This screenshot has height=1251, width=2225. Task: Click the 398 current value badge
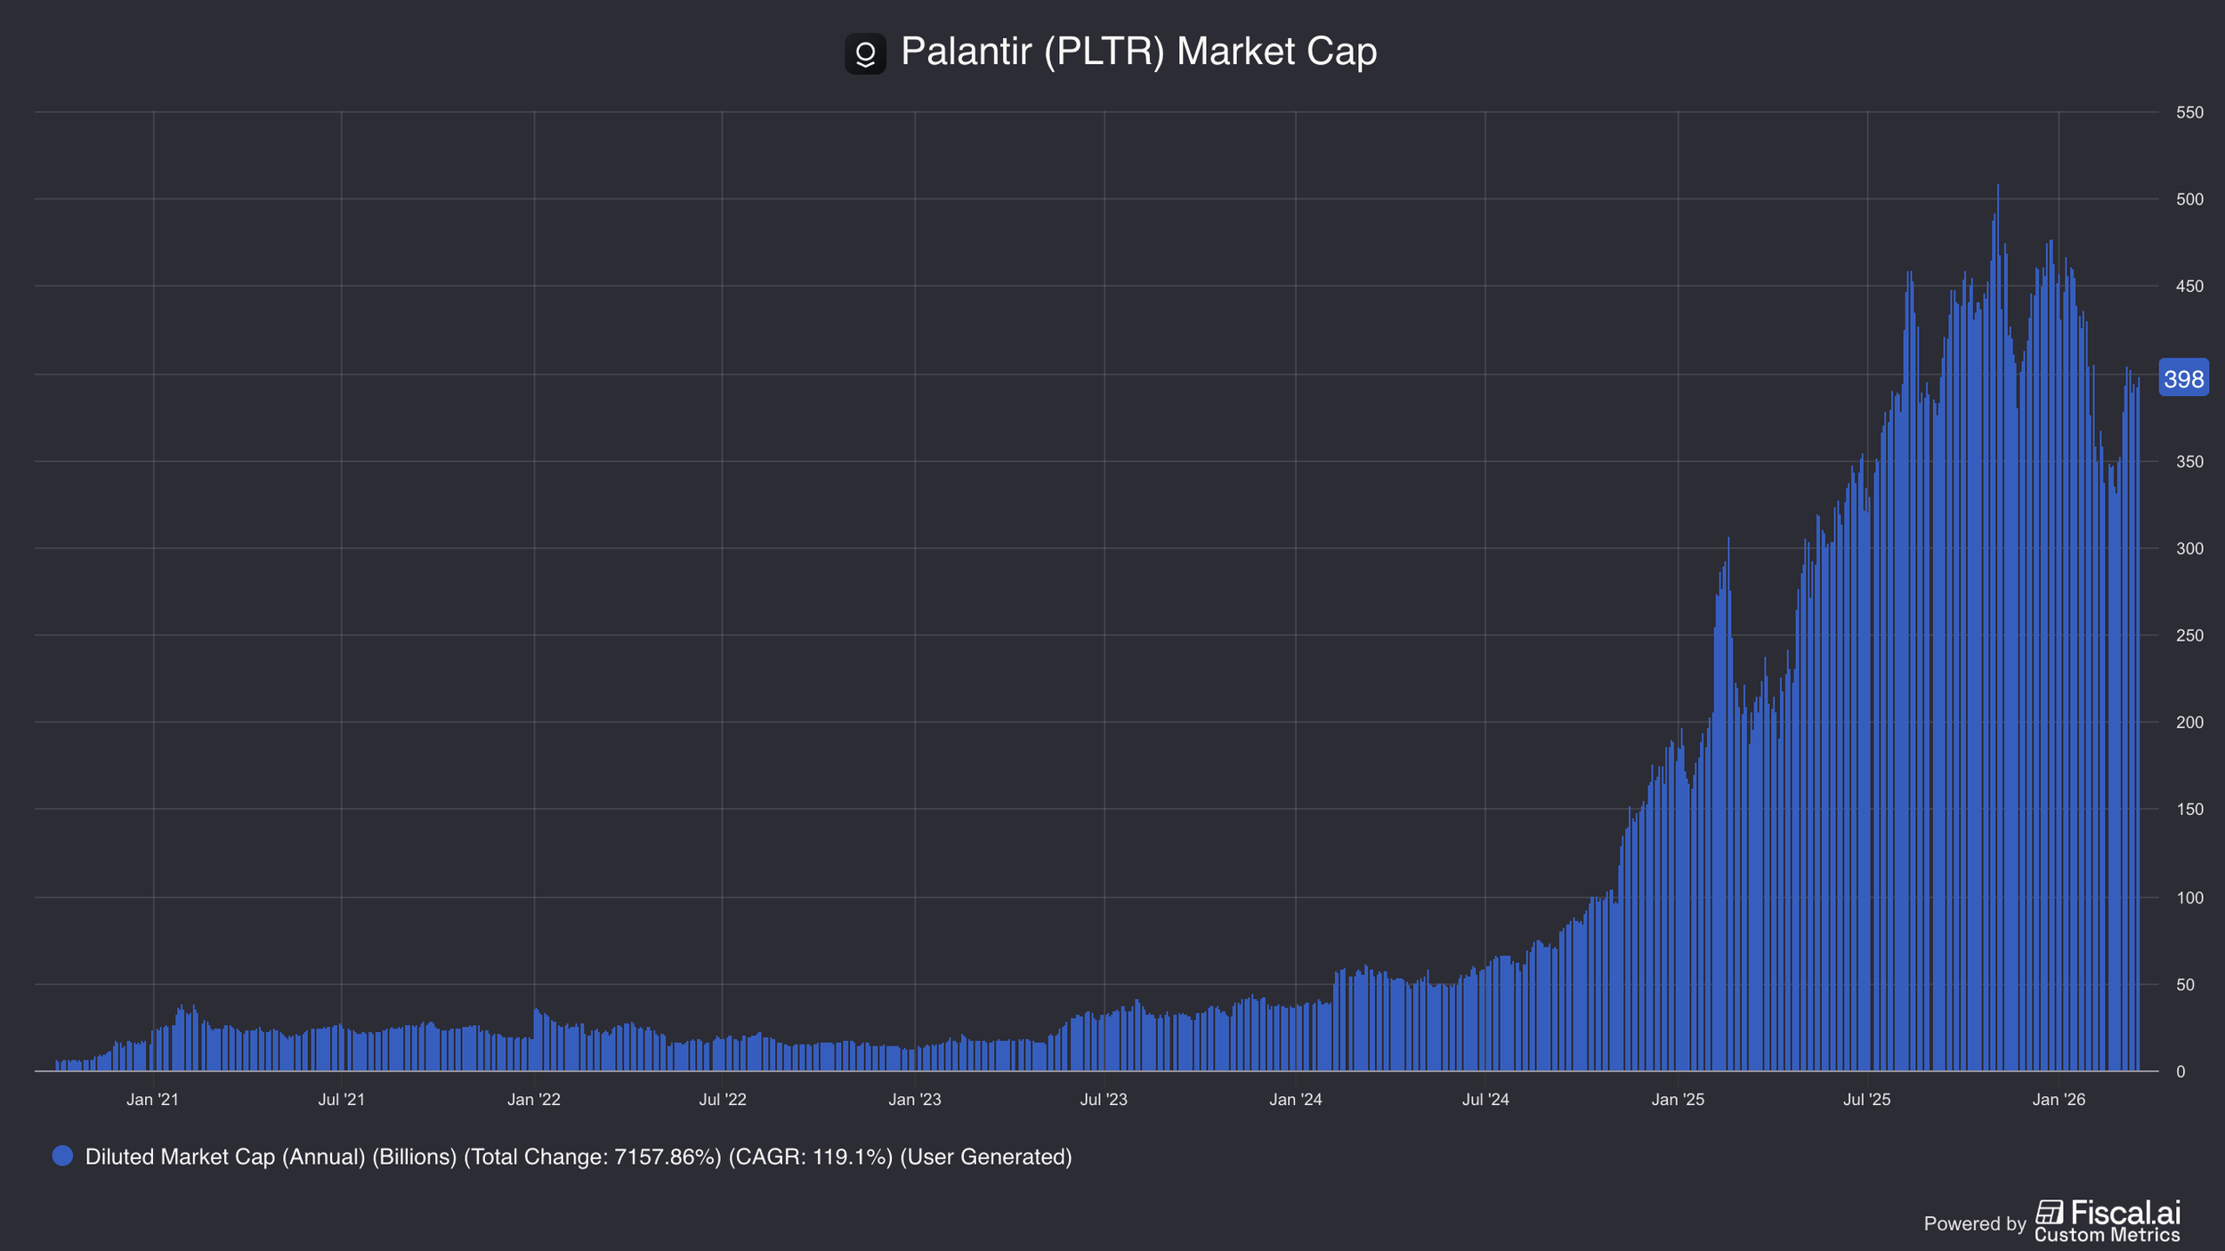(2183, 379)
